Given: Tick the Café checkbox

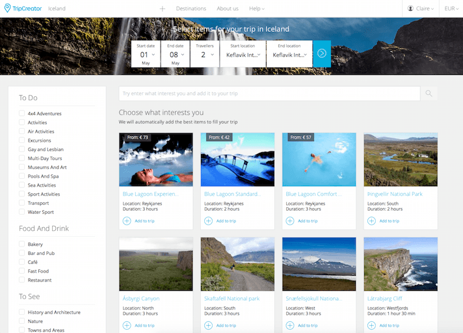Looking at the screenshot, I should 22,262.
